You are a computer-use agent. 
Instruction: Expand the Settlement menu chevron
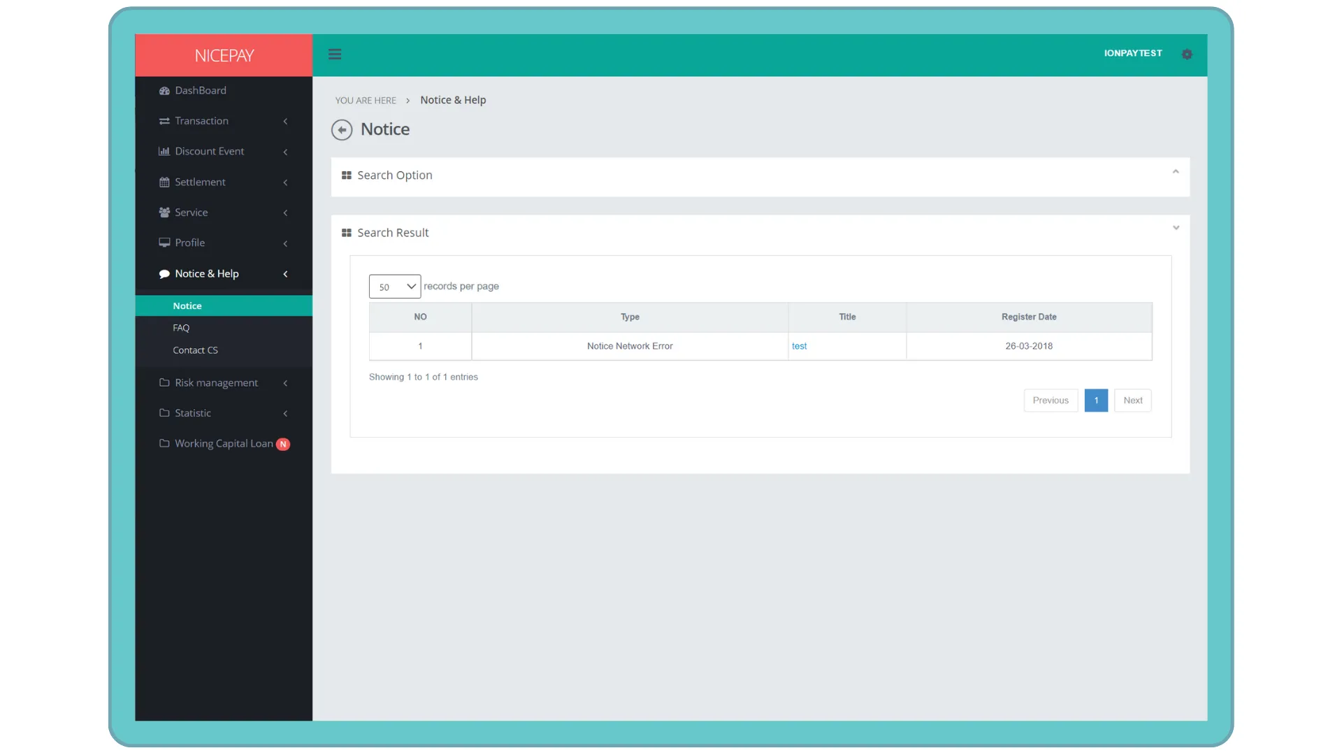(285, 182)
